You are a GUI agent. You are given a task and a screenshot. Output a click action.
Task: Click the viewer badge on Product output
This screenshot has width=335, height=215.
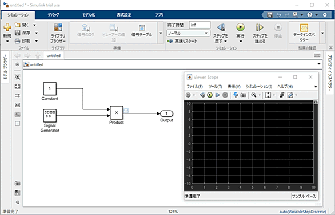click(x=126, y=110)
